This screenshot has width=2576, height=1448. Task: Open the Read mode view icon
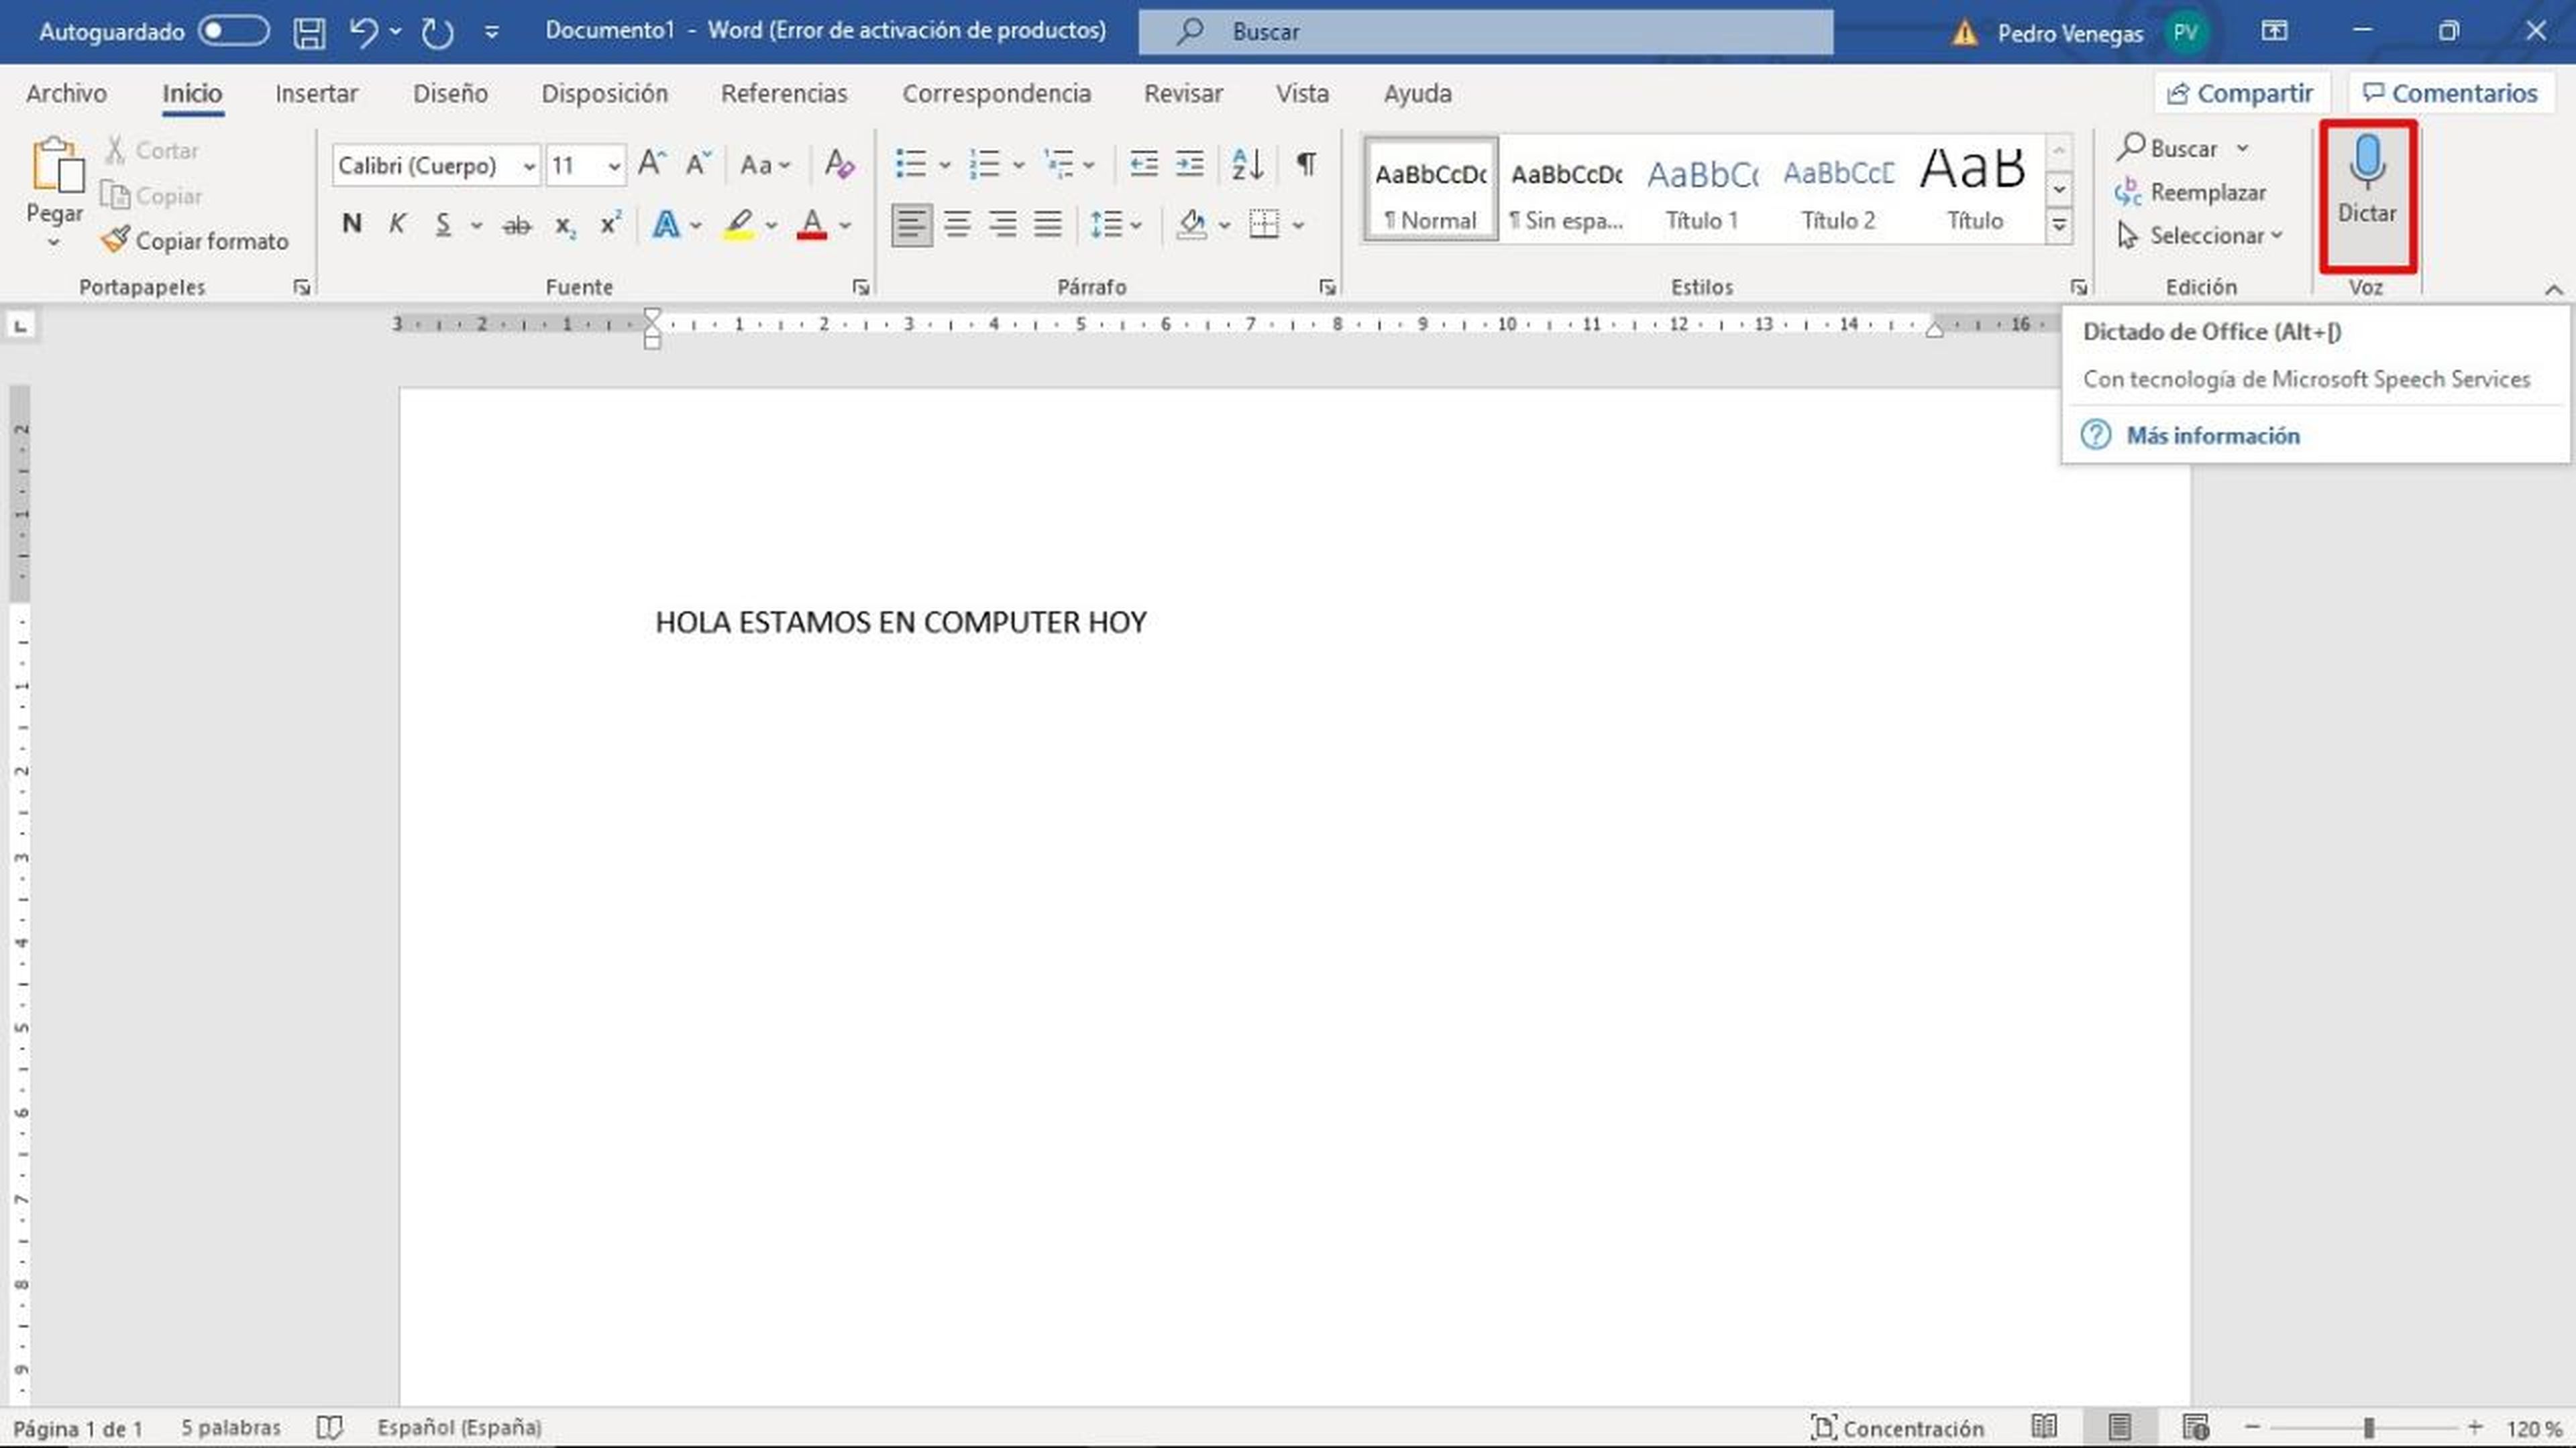(2044, 1427)
